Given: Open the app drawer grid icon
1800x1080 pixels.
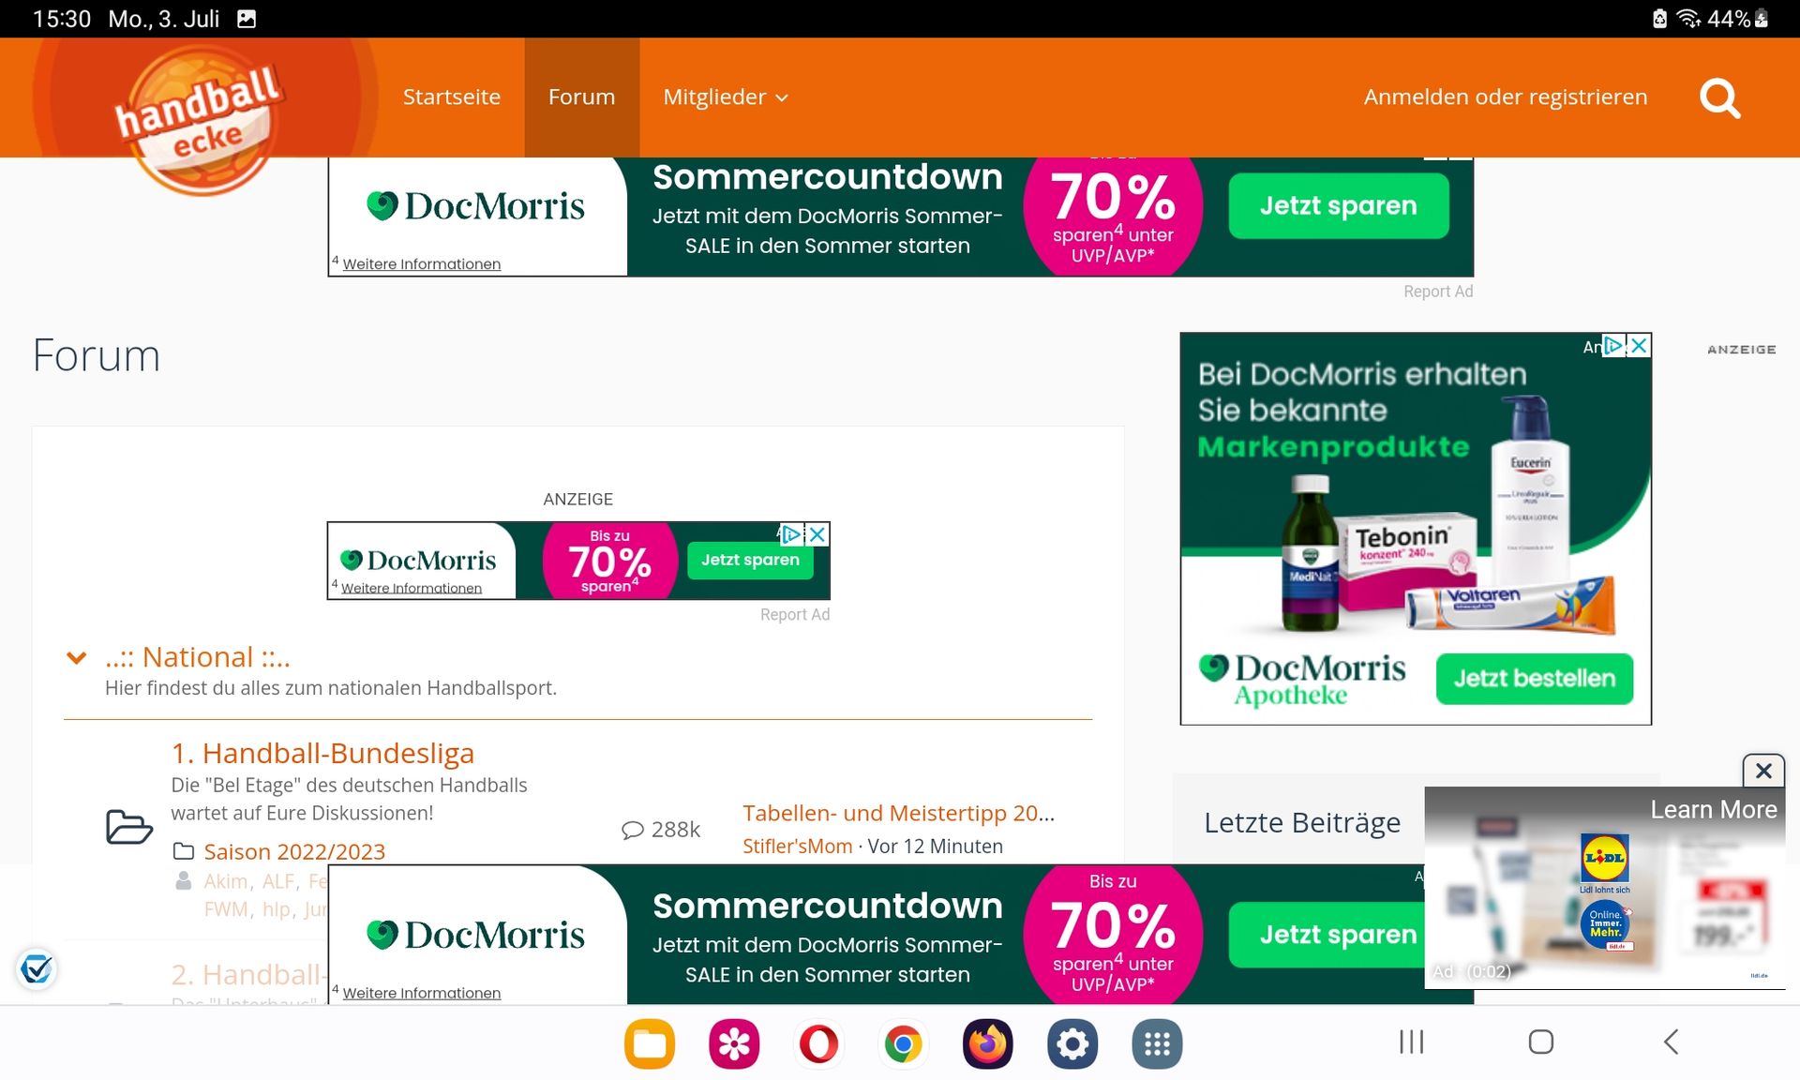Looking at the screenshot, I should [x=1157, y=1043].
